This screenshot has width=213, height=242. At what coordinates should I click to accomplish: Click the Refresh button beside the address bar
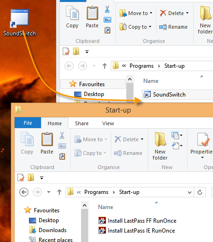point(200,192)
